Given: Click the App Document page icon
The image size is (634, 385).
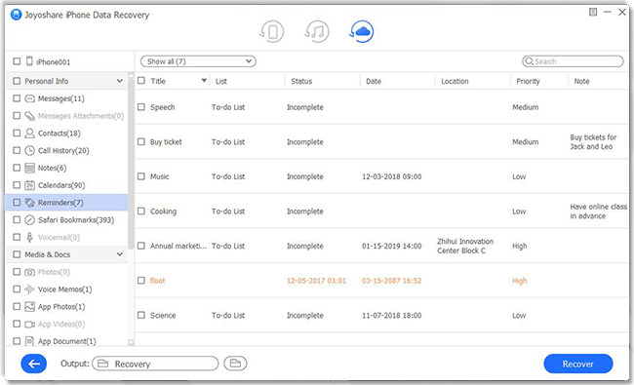Looking at the screenshot, I should coord(29,341).
